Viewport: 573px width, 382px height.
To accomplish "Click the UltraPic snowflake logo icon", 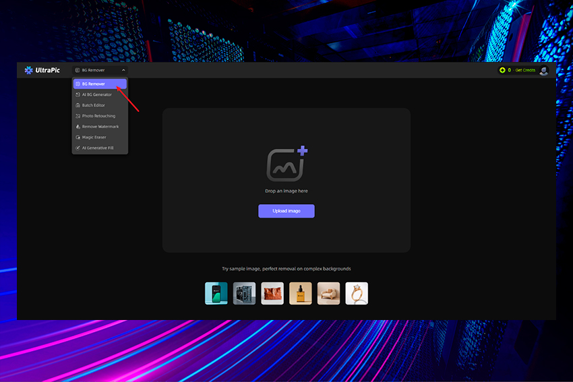I will 28,70.
